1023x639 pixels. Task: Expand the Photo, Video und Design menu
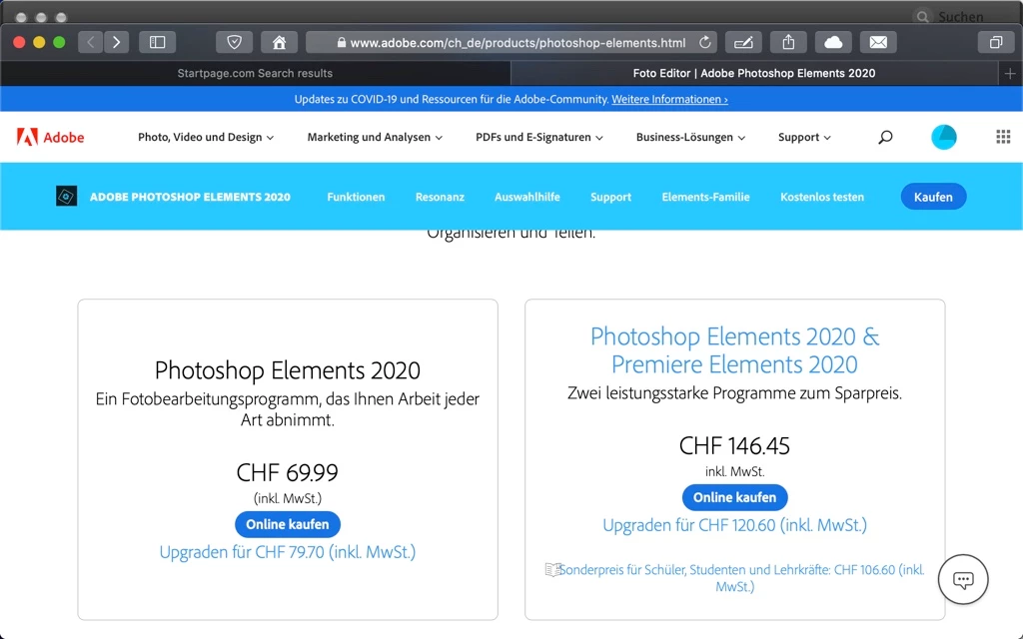206,137
